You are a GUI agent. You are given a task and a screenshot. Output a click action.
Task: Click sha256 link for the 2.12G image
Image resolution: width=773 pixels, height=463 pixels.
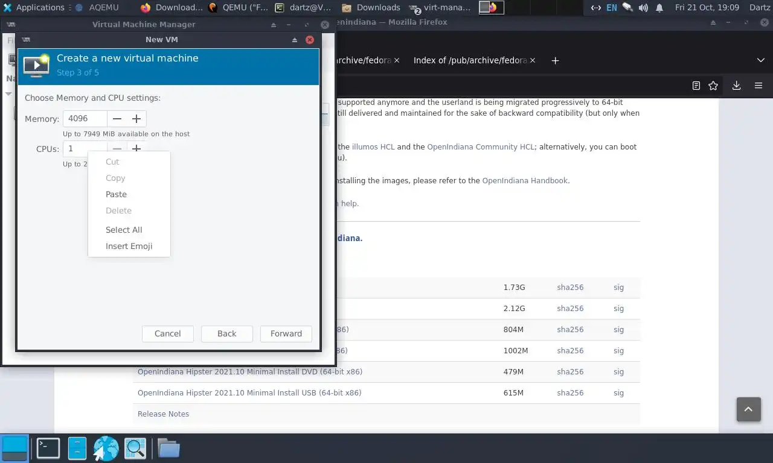[x=570, y=309]
